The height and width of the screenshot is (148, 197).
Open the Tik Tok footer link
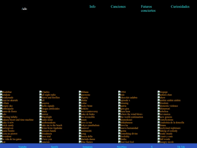pos(181,147)
